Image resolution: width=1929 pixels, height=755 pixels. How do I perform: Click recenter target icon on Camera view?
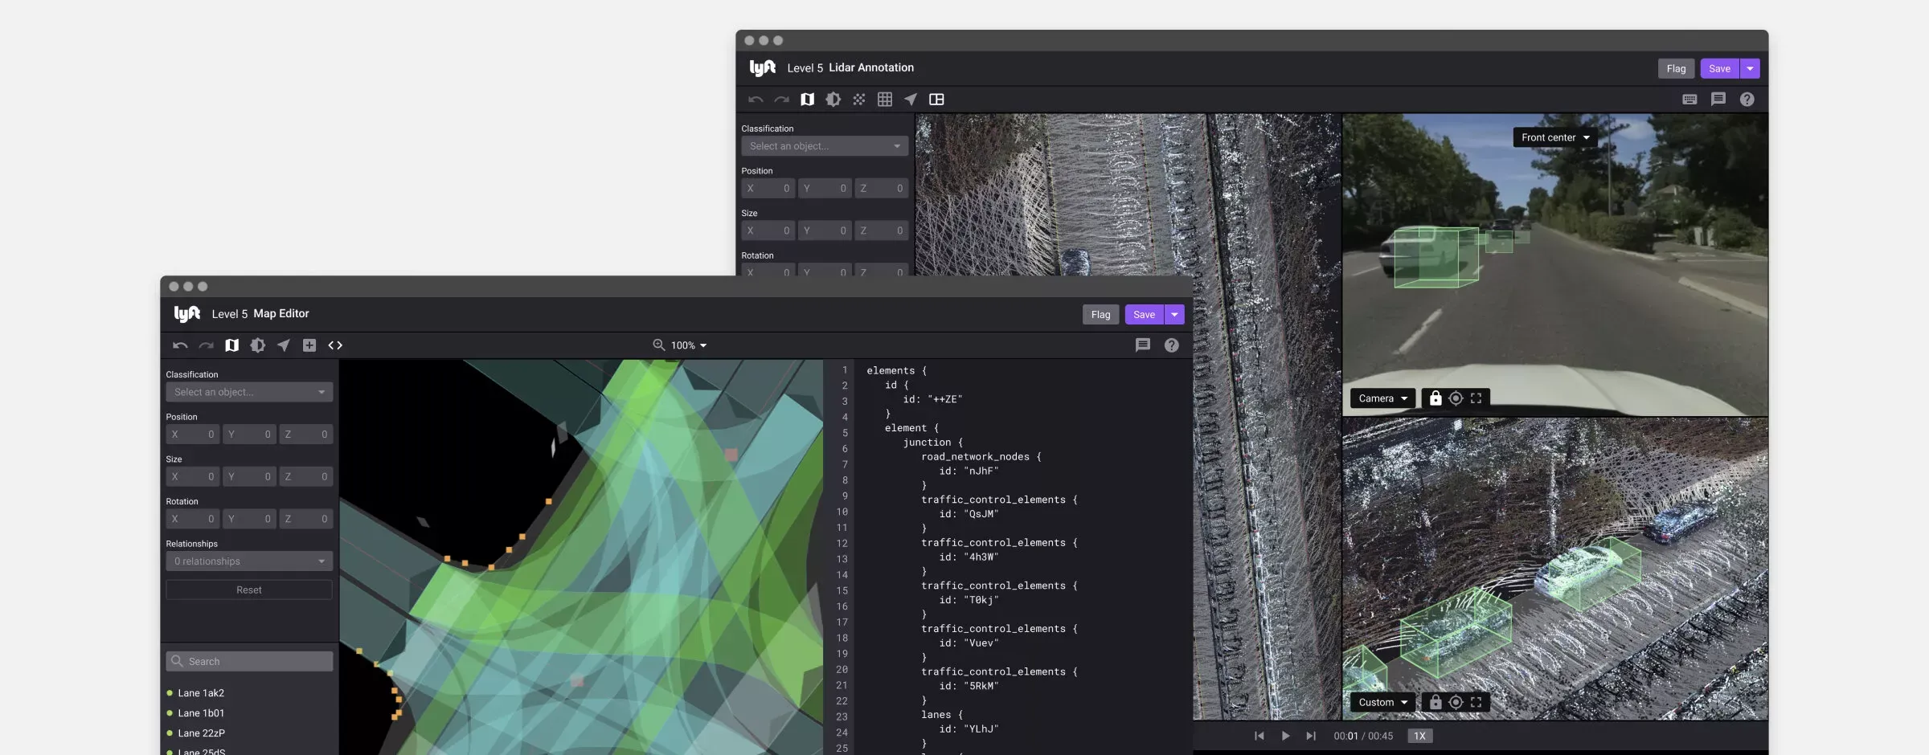point(1456,398)
